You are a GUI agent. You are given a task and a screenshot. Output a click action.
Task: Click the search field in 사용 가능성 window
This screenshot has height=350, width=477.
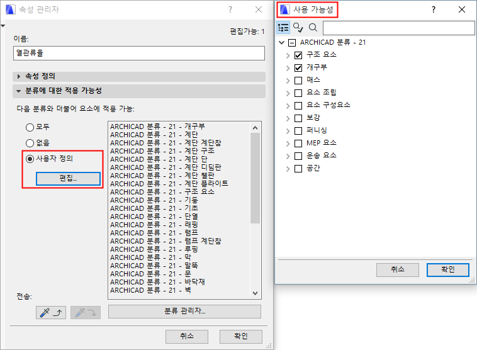click(398, 28)
